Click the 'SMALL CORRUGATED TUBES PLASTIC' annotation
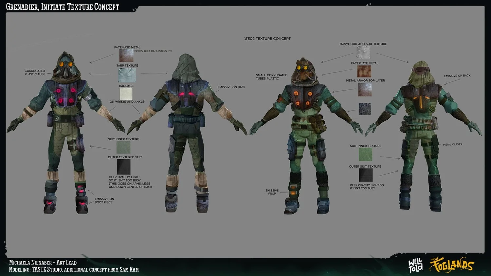The width and height of the screenshot is (491, 276). [x=272, y=77]
